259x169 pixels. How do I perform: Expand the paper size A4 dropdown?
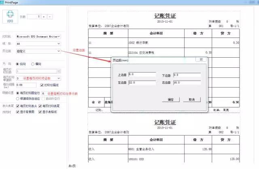click(x=59, y=44)
